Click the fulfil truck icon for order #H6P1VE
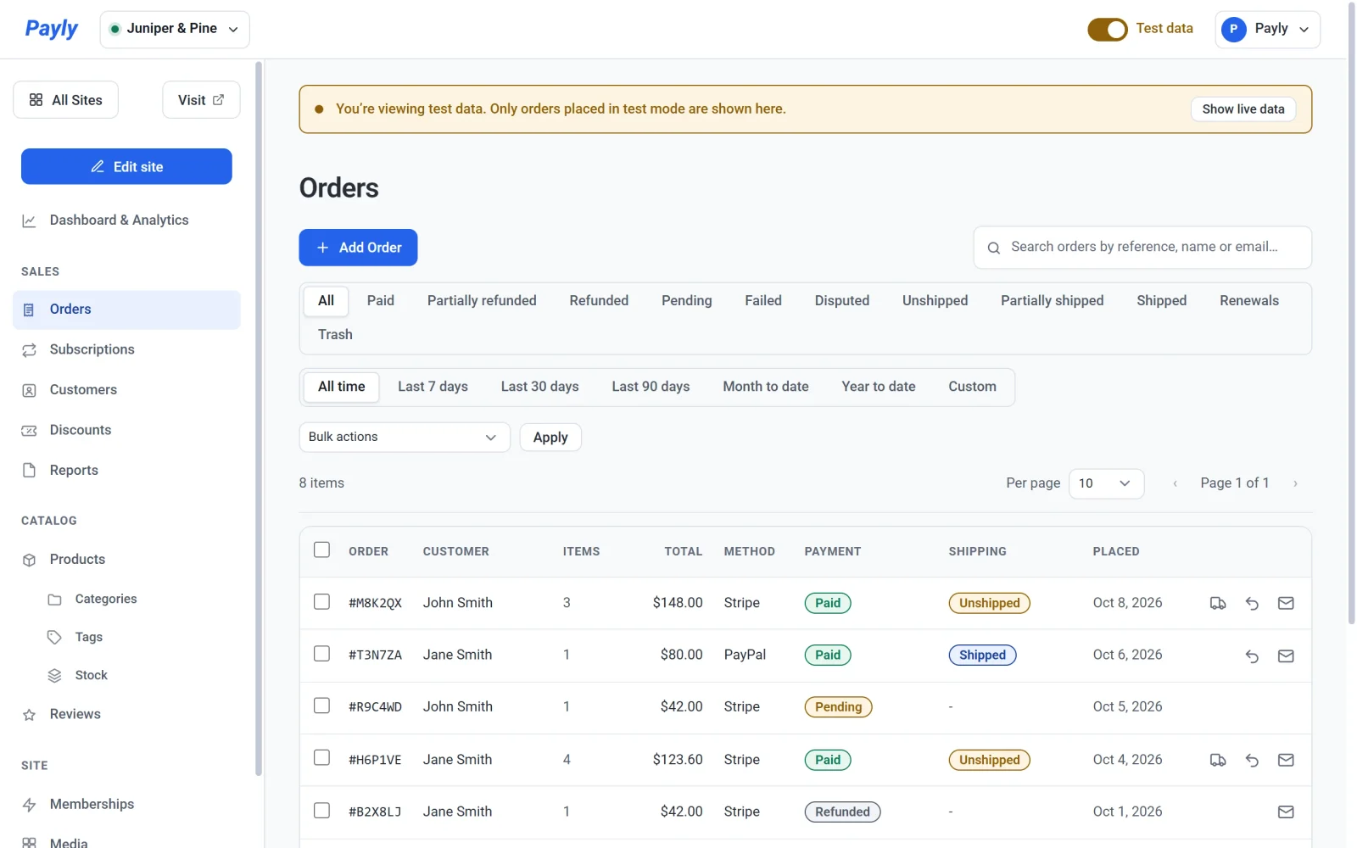This screenshot has width=1357, height=848. [x=1218, y=761]
